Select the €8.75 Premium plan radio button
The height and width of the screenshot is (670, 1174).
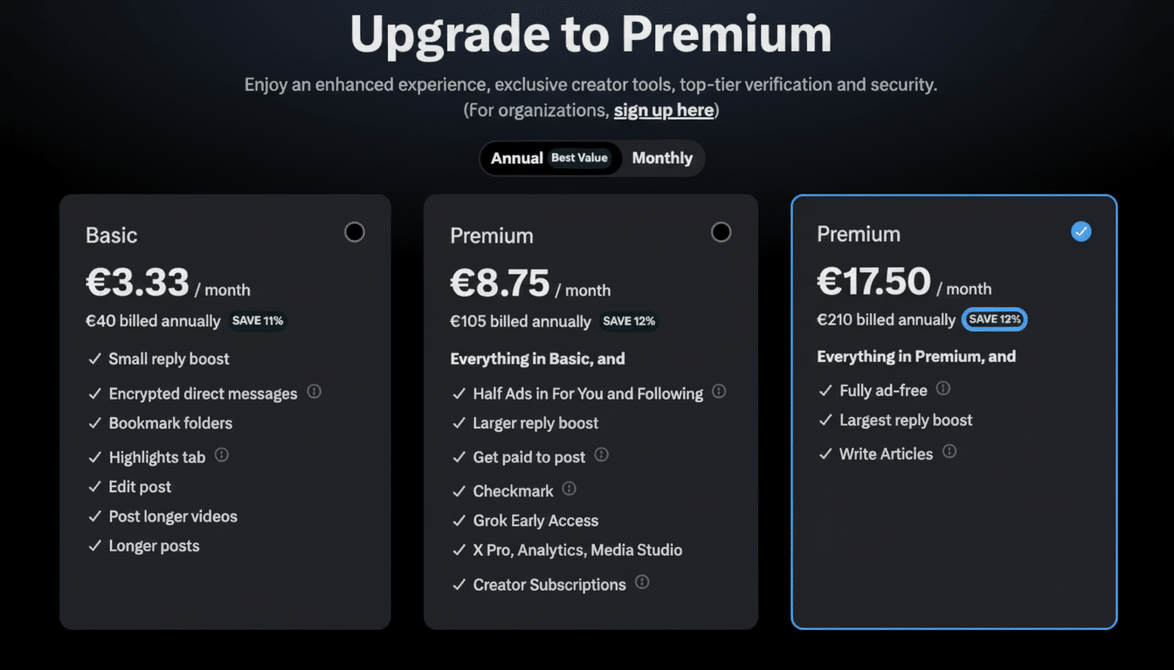(x=721, y=231)
